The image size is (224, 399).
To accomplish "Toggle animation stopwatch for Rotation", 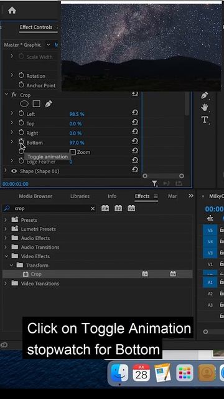I will point(21,75).
